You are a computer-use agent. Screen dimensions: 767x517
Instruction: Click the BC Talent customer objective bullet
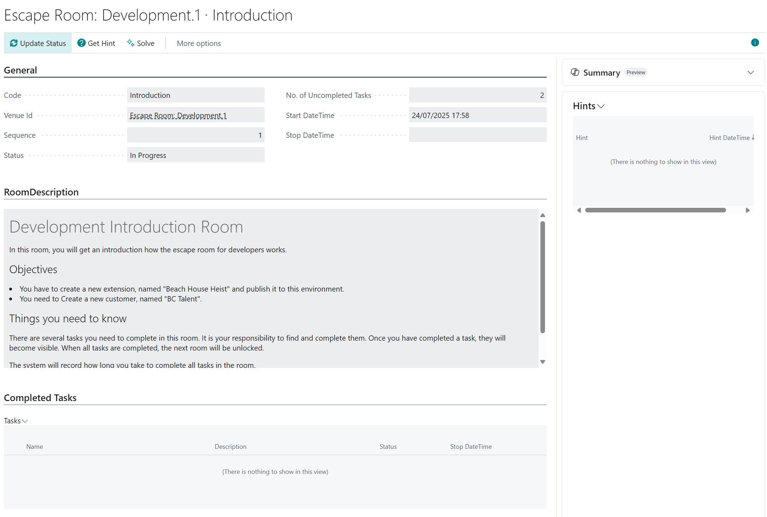coord(111,299)
